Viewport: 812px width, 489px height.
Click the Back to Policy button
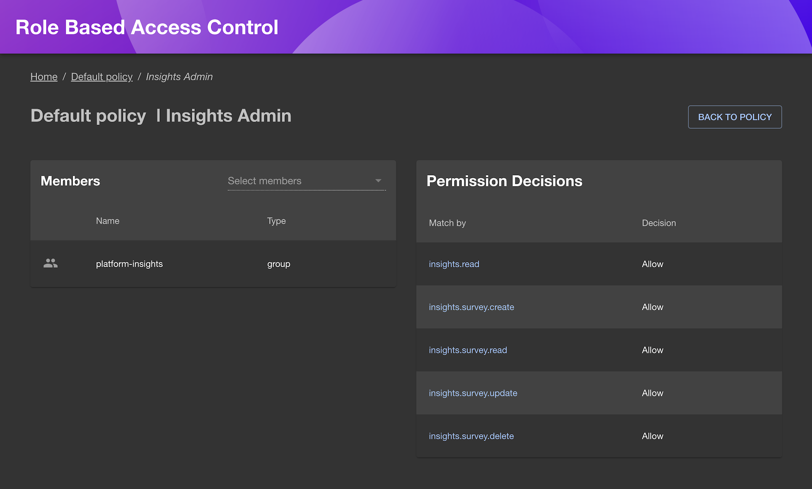click(x=735, y=117)
